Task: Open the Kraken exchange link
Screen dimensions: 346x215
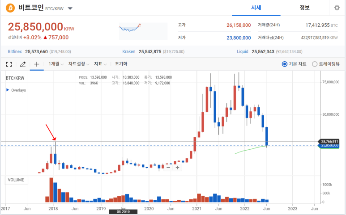Action: pyautogui.click(x=128, y=51)
